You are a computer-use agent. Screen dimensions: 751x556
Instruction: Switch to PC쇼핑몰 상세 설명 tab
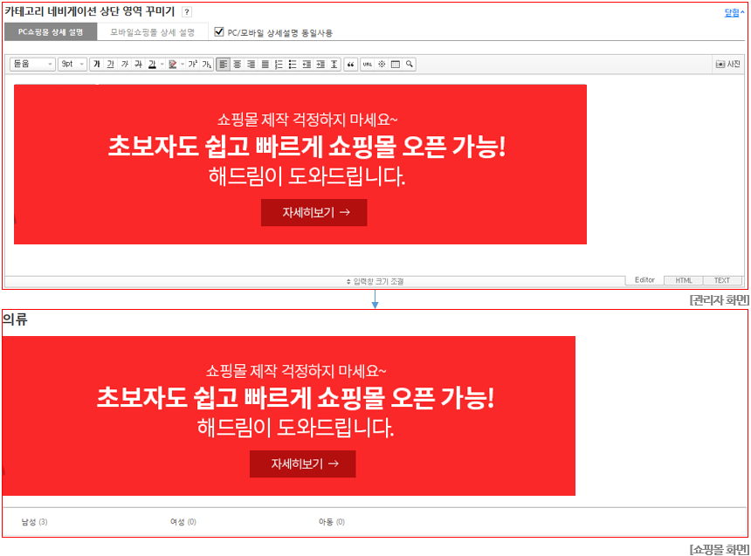click(x=51, y=32)
